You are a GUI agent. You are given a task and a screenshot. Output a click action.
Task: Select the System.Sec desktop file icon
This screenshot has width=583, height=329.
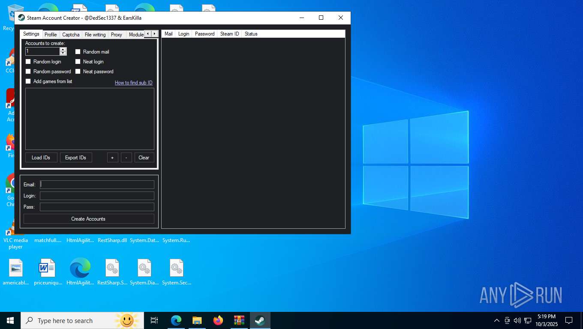click(x=177, y=272)
